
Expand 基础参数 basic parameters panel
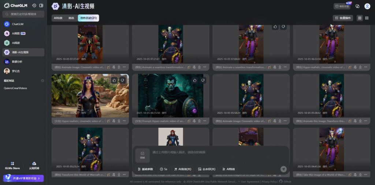click(145, 169)
